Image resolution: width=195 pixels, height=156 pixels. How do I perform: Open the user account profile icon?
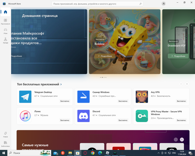pyautogui.click(x=163, y=4)
